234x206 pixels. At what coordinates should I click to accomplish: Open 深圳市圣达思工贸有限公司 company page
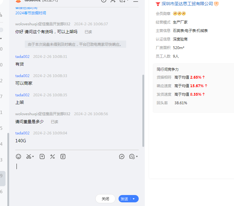click(187, 4)
